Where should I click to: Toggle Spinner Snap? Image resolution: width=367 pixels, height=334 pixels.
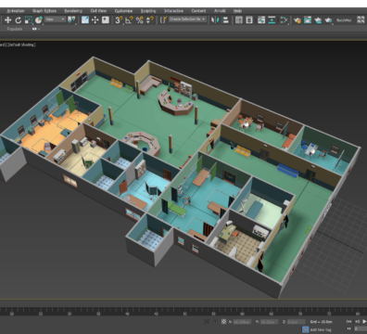click(x=150, y=20)
